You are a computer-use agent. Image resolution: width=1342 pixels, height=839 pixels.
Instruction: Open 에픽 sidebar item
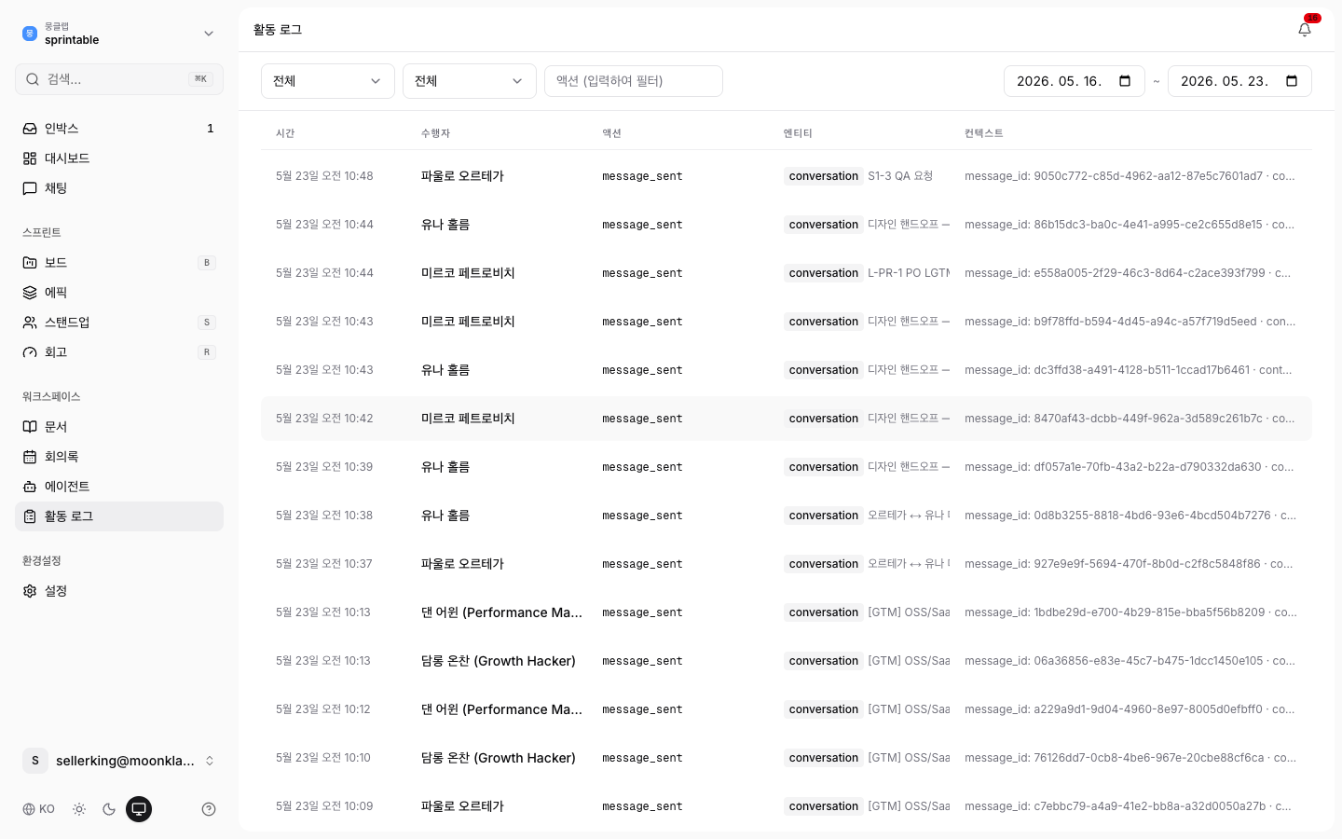[119, 293]
